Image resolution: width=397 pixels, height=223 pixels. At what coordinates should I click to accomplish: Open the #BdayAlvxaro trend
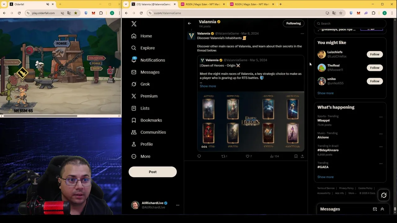coord(328,150)
